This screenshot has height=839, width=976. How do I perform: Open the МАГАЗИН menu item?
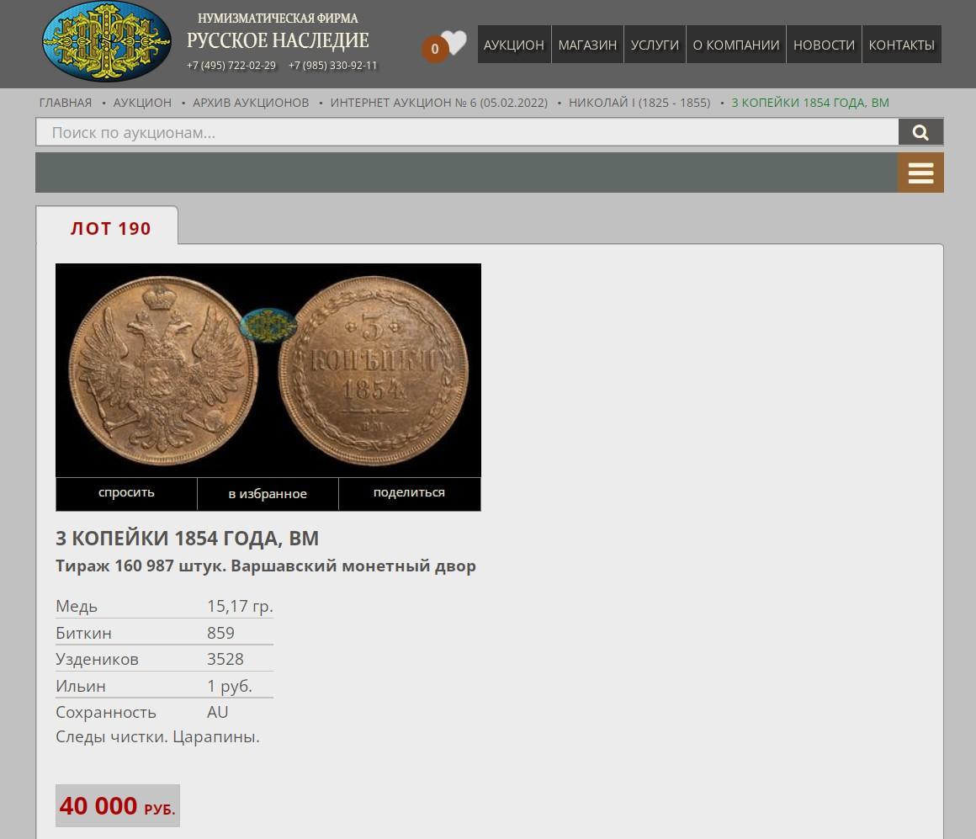[x=587, y=45]
